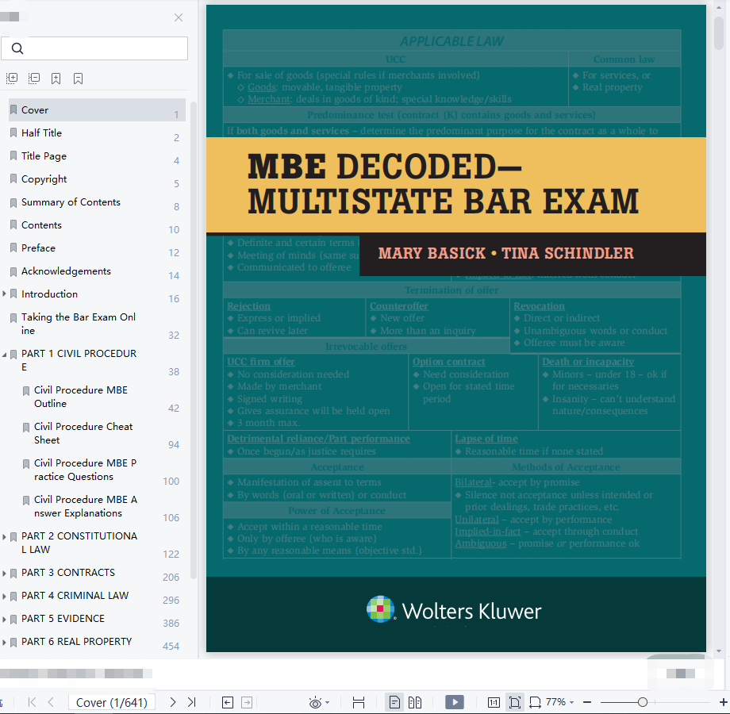
Task: Close the bookmarks side panel
Action: point(179,17)
